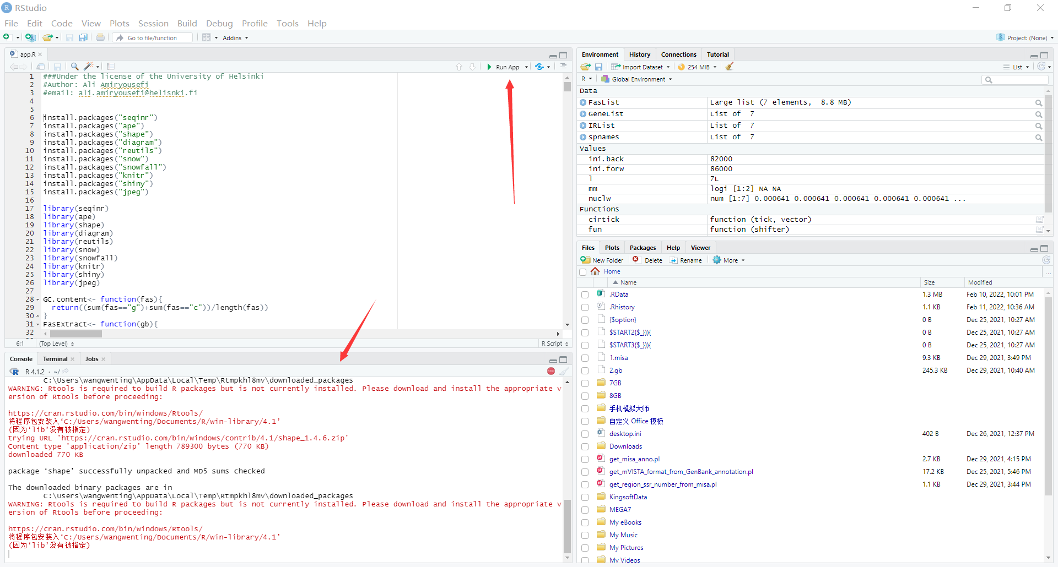Open the Run App options dropdown arrow
This screenshot has width=1058, height=567.
pos(526,67)
